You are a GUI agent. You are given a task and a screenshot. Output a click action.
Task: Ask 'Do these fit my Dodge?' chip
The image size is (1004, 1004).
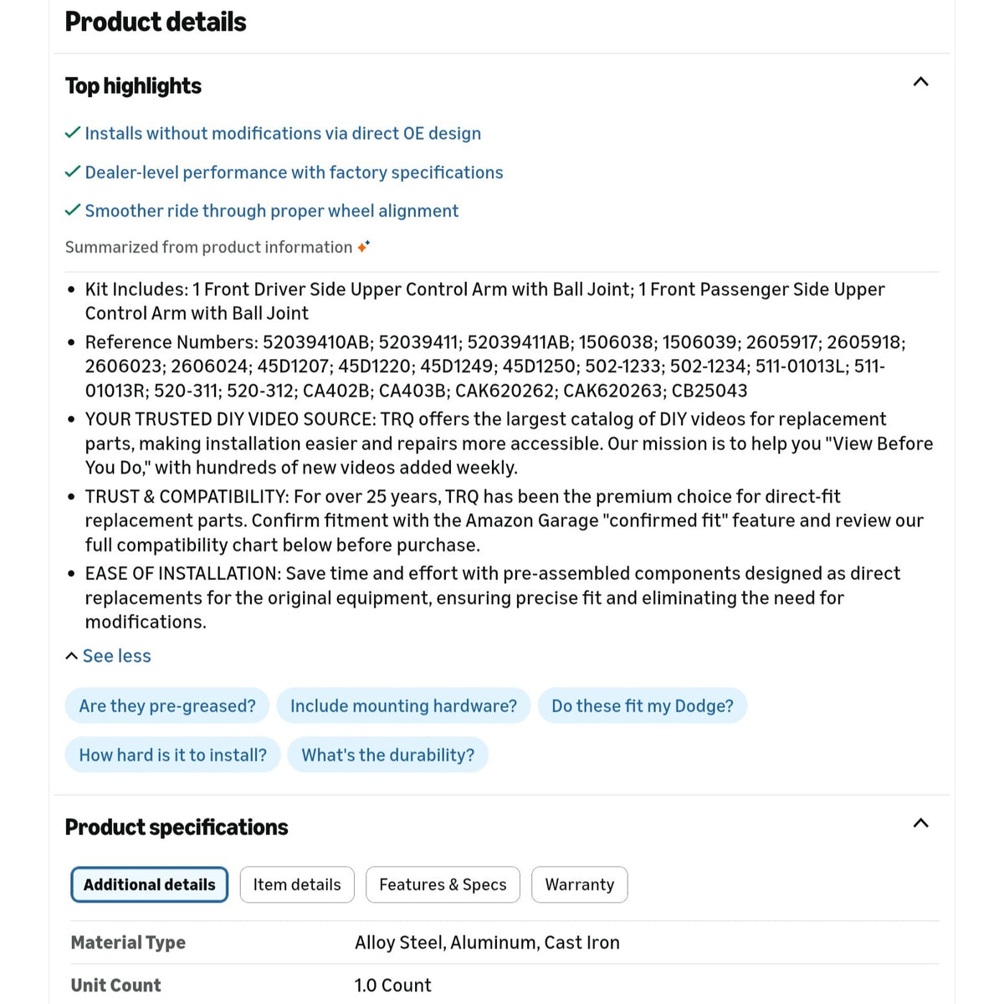pyautogui.click(x=643, y=706)
